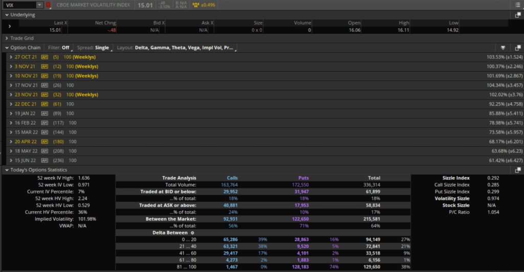Screen dimensions: 524x272
Task: Click AH icon on 20 APR 22 row
Action: coord(45,142)
